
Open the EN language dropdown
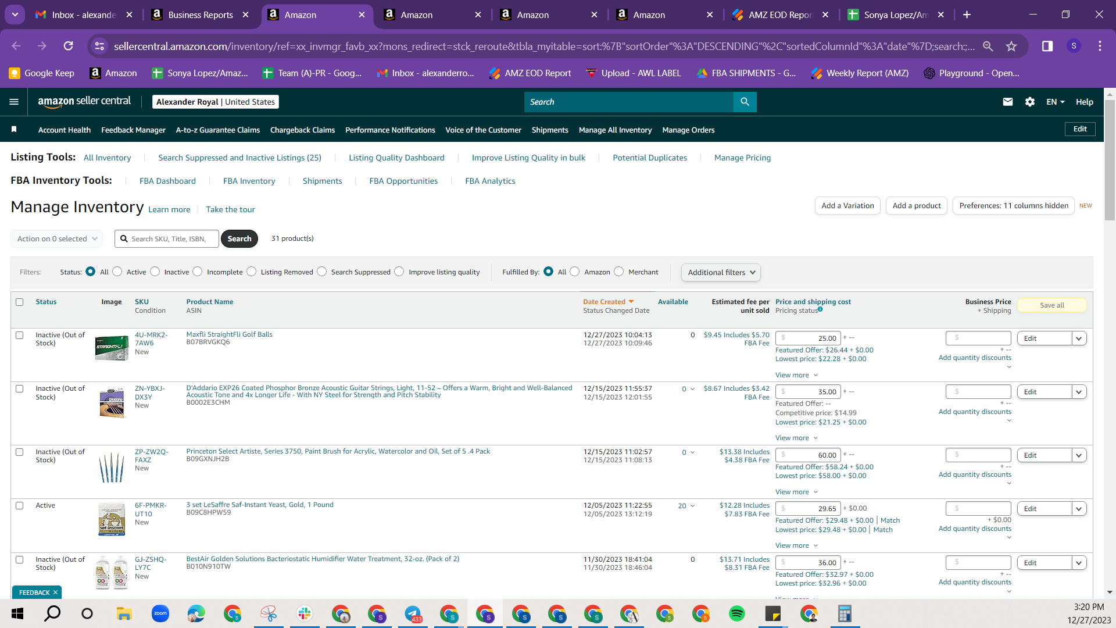1056,102
